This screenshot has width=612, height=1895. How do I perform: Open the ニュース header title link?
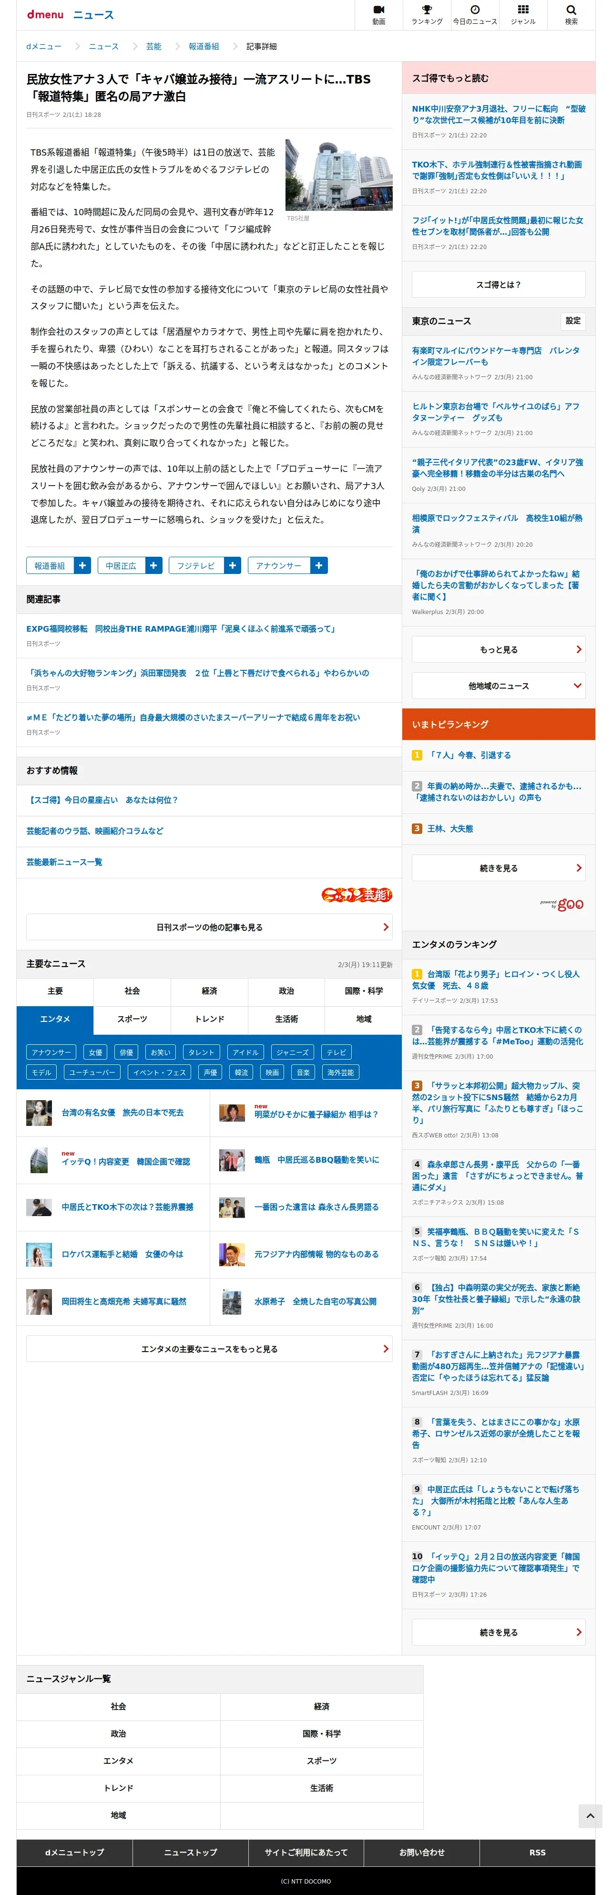point(93,15)
